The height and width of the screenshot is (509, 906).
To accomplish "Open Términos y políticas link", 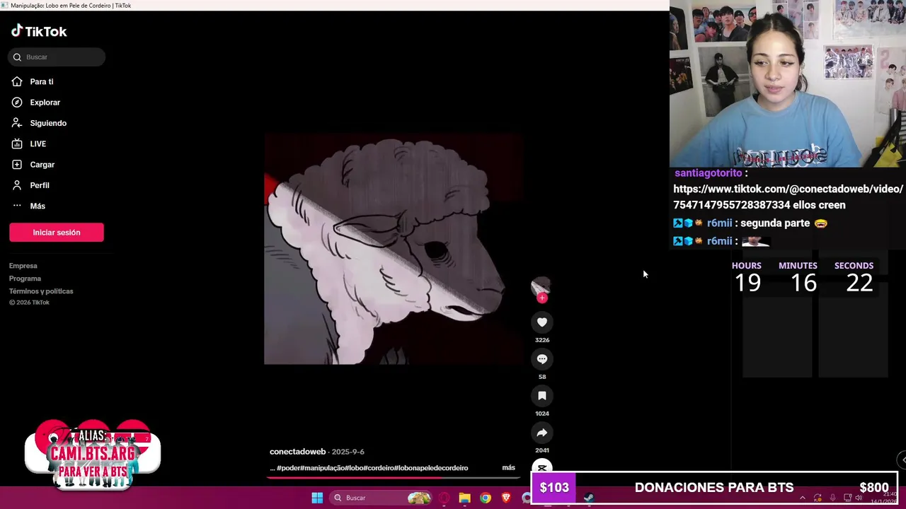I will (41, 291).
